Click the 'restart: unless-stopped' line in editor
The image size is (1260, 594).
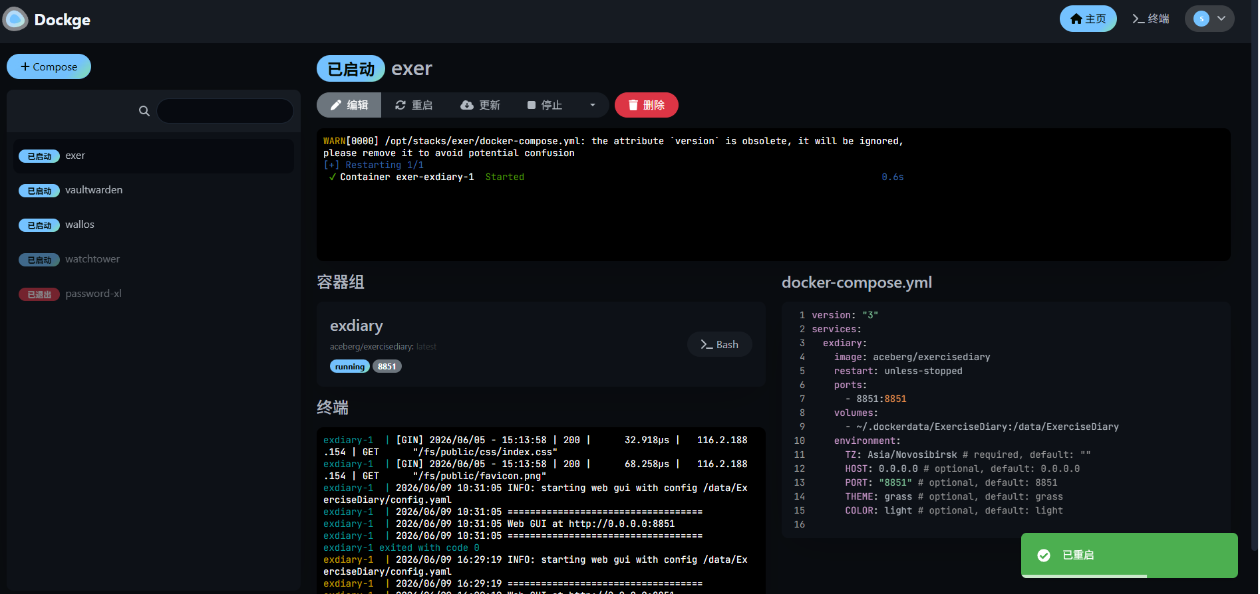point(898,371)
